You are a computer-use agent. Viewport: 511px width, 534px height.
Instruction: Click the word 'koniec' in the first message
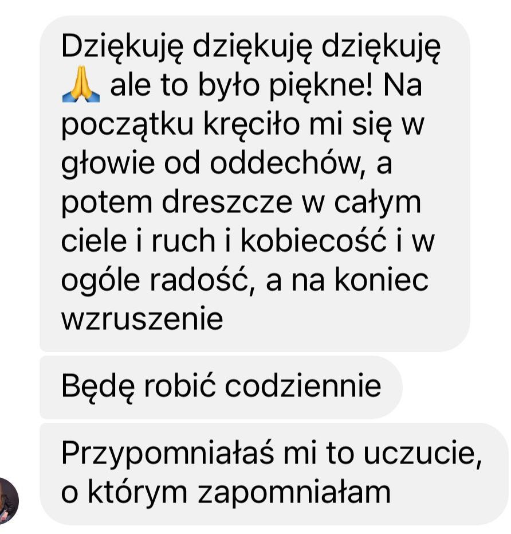382,279
